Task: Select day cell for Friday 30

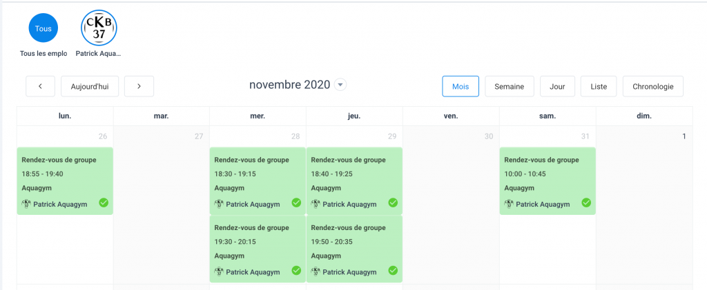Action: click(451, 207)
